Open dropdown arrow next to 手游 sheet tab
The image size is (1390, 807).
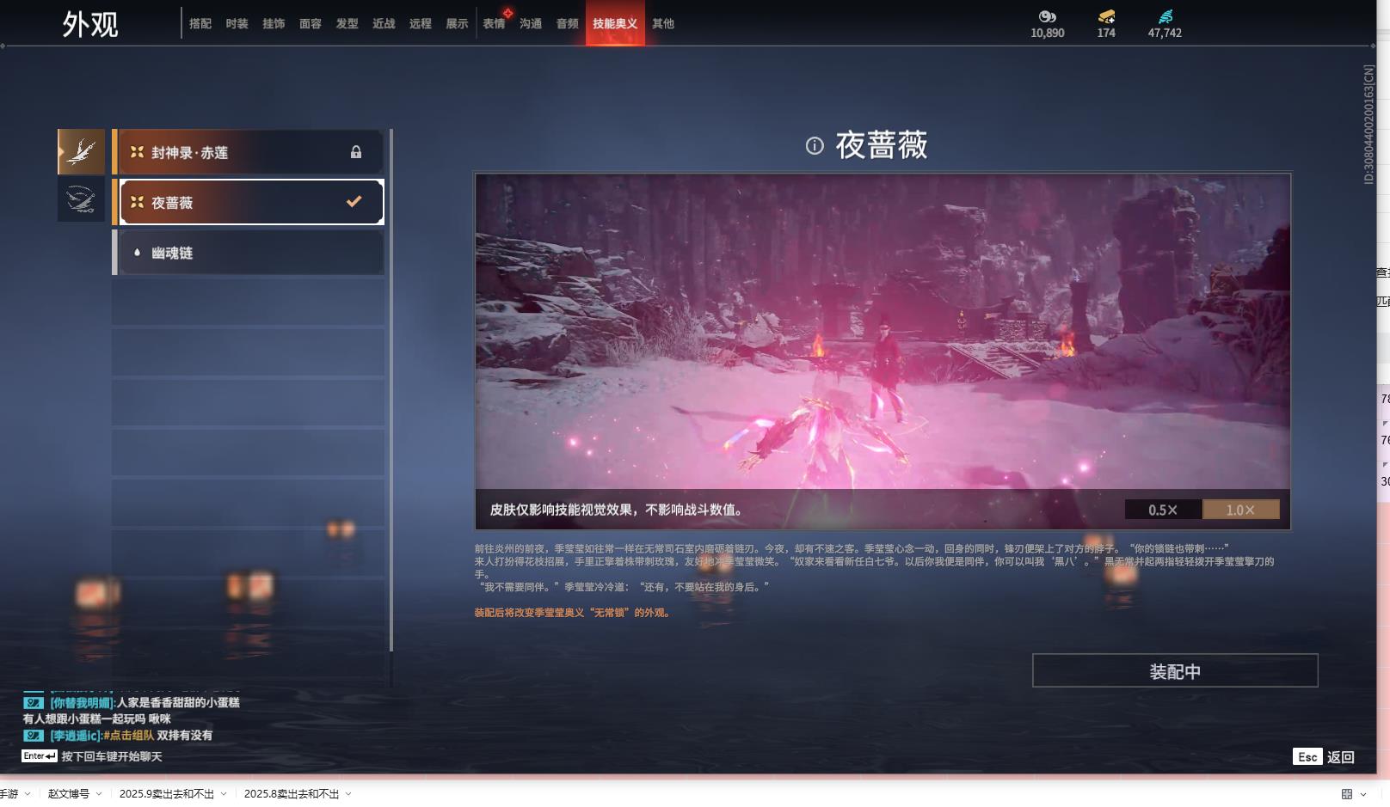point(28,794)
